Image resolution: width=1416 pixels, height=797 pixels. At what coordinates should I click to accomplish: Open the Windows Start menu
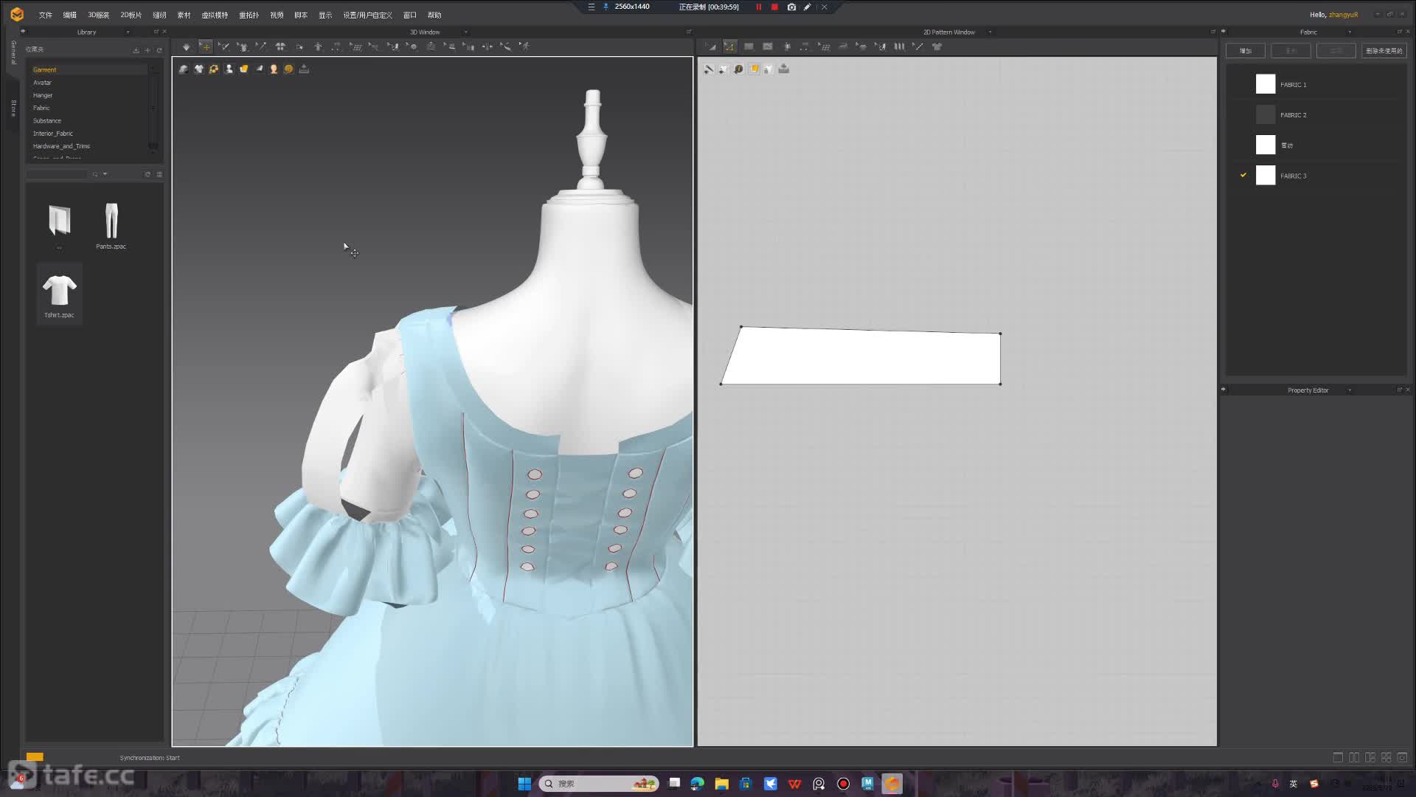[524, 784]
